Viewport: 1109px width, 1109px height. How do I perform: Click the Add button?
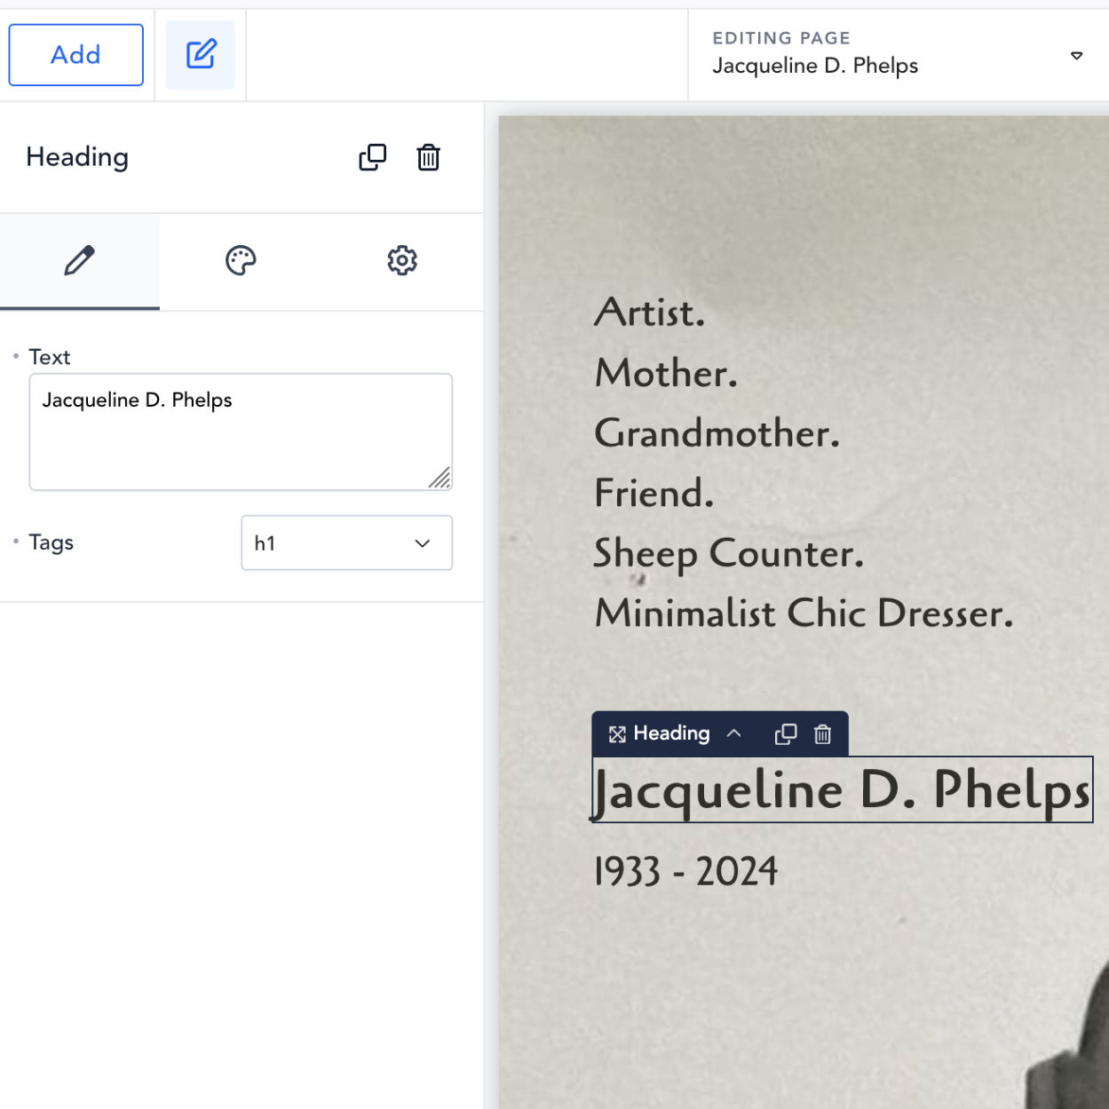tap(75, 55)
